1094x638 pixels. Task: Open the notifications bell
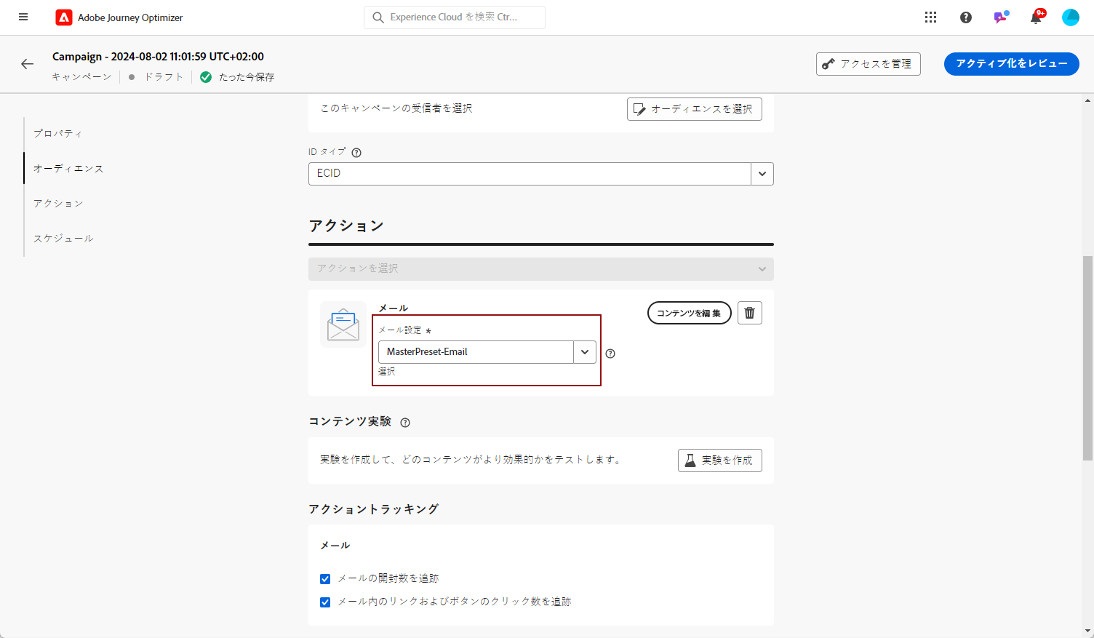[1036, 17]
